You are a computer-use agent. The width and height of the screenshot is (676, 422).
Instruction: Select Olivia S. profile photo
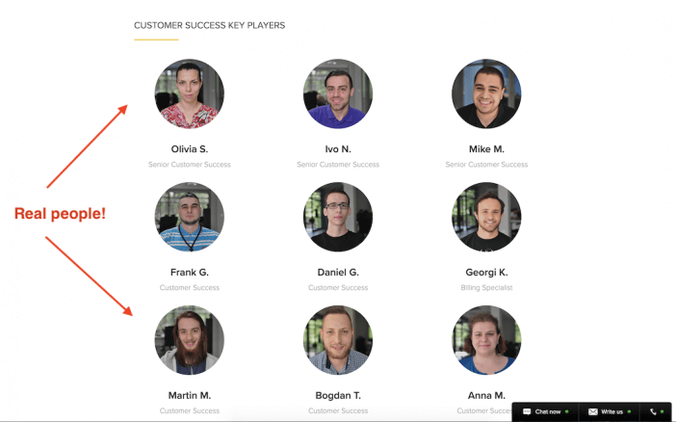(x=190, y=93)
